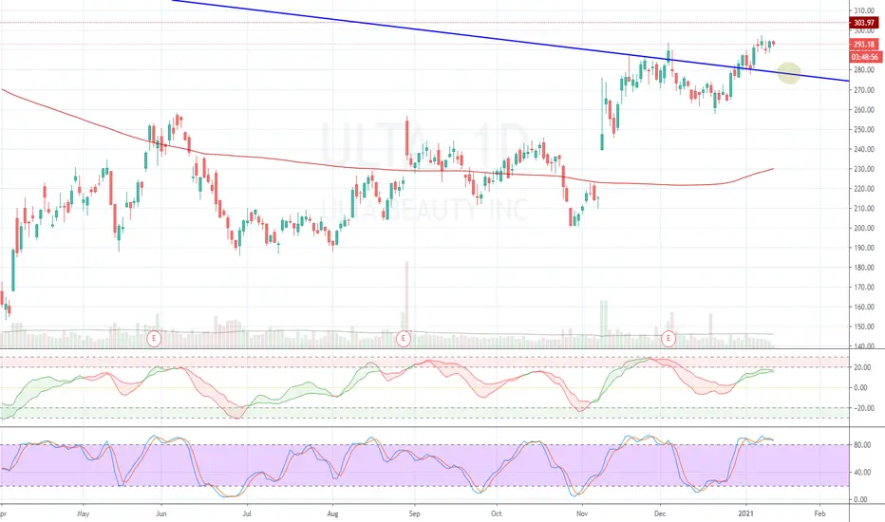Click the 80.00 level on stochastic axis
Viewport: 885px width, 522px height.
[860, 445]
